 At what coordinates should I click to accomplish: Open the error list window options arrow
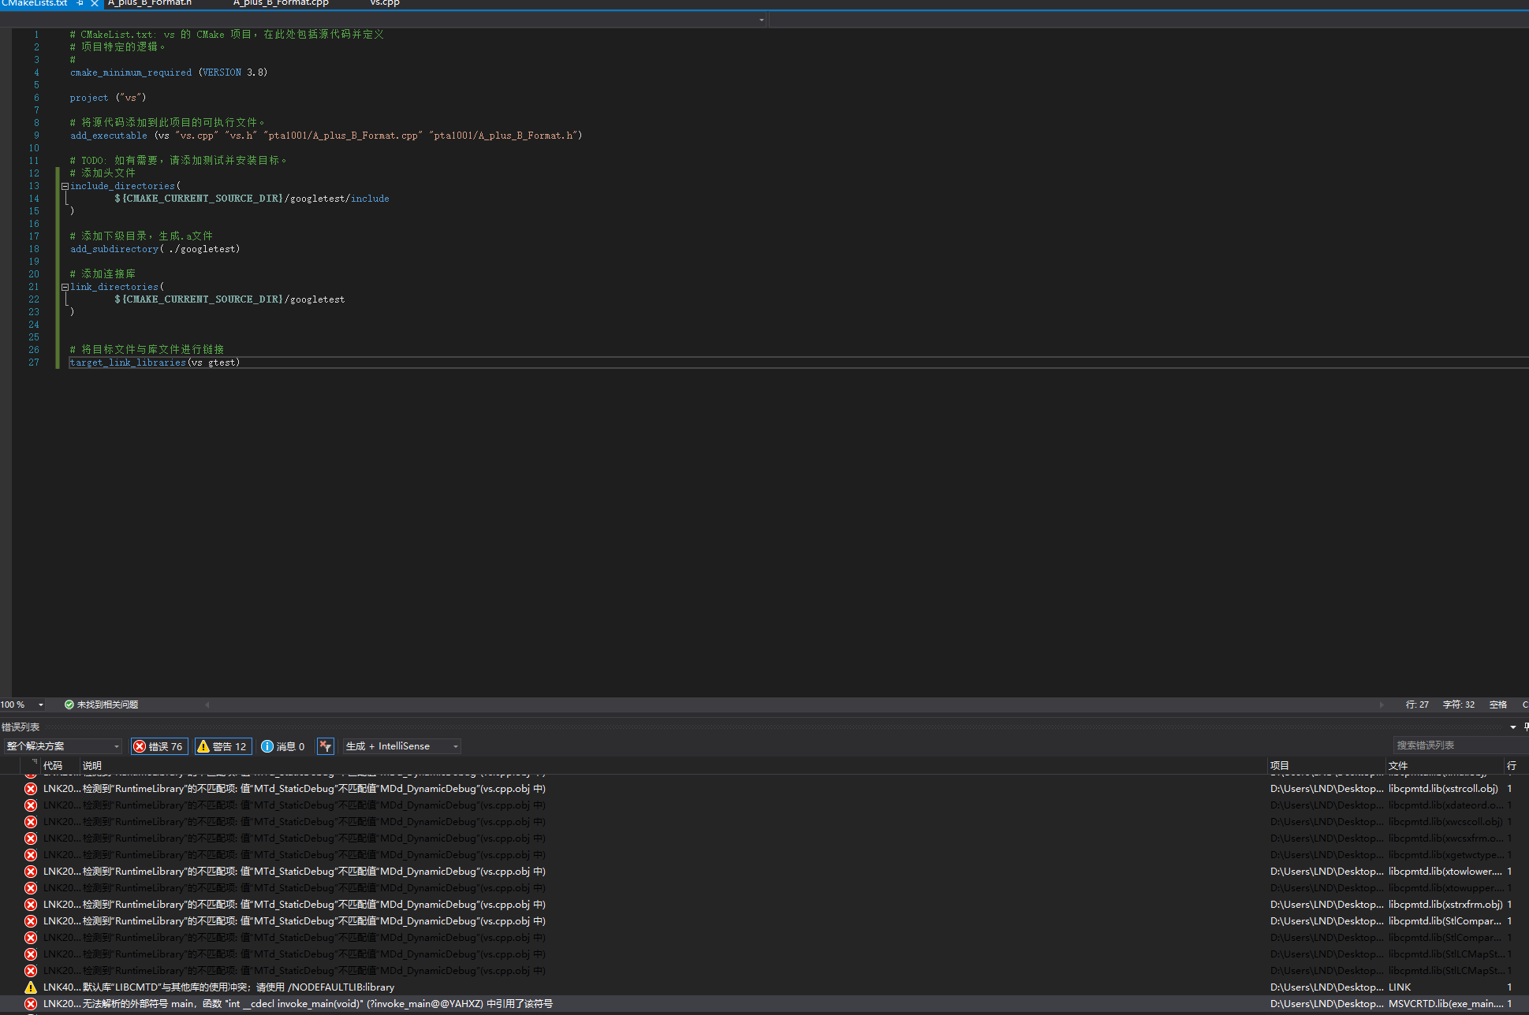1512,727
